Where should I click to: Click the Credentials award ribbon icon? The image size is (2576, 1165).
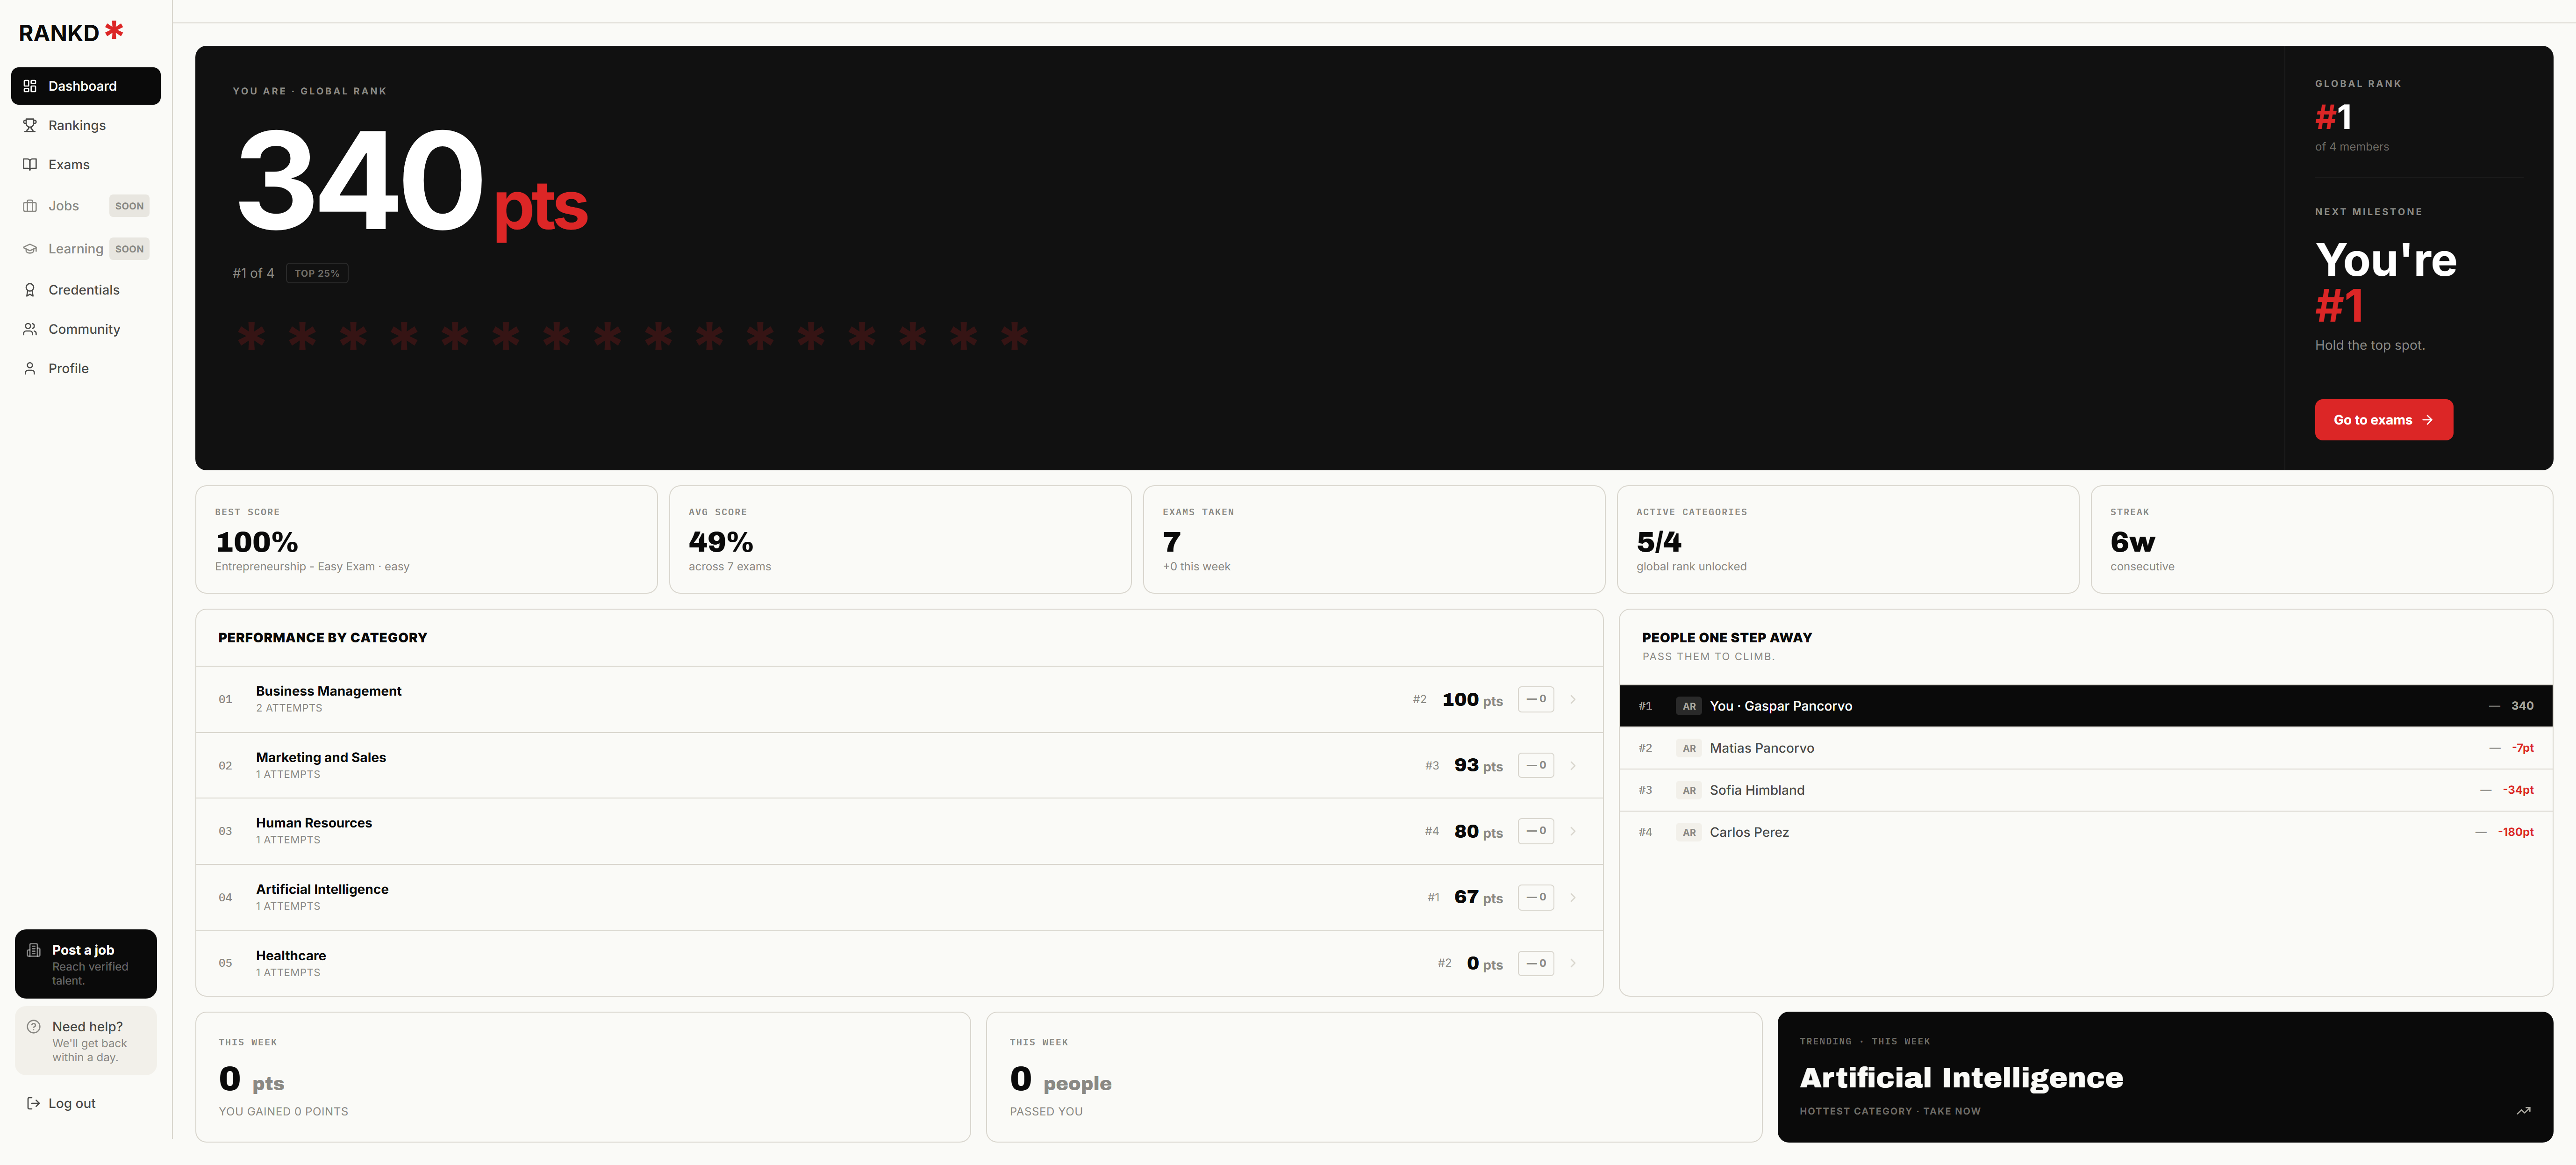pyautogui.click(x=30, y=290)
